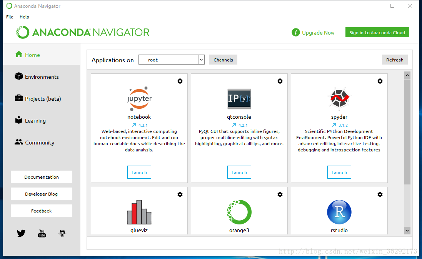
Task: Open the Documentation button
Action: (x=42, y=177)
